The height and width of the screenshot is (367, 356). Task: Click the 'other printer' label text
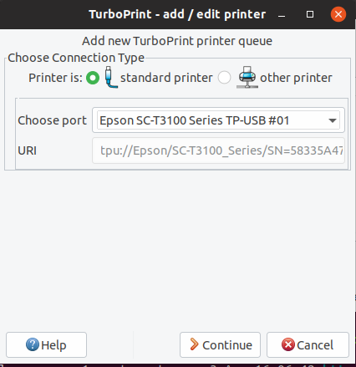point(296,78)
